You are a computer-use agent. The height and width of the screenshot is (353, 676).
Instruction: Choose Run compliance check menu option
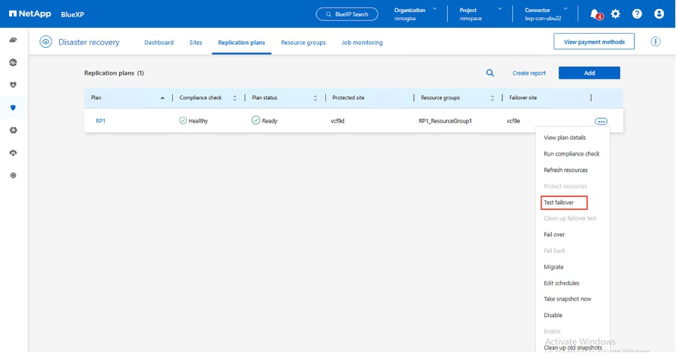click(x=571, y=154)
